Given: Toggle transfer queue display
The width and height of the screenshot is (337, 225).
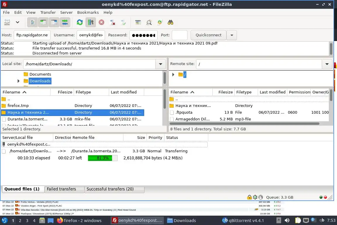Looking at the screenshot, I should click(65, 22).
